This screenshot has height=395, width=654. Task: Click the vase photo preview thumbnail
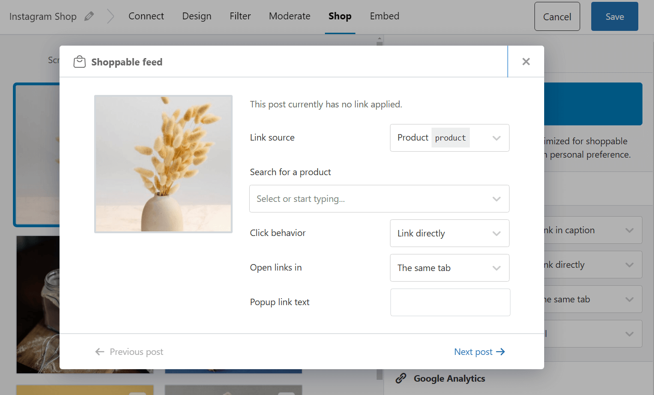coord(163,164)
